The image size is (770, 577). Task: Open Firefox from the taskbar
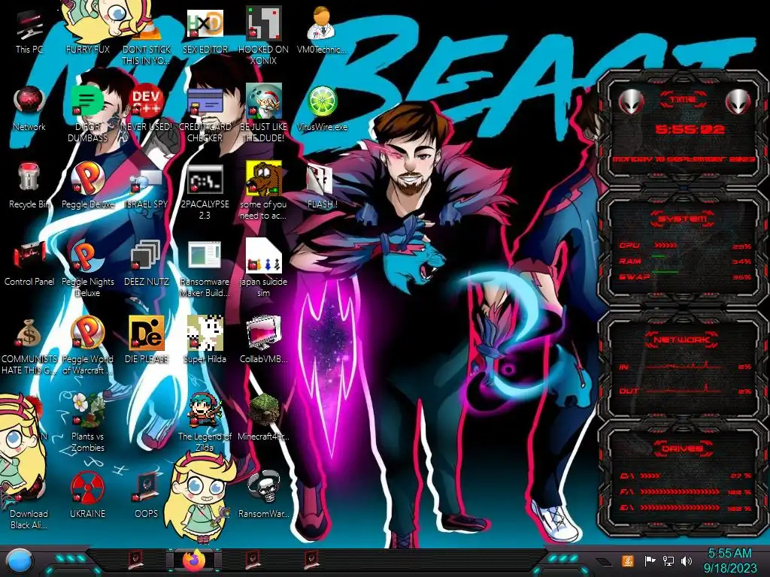195,560
